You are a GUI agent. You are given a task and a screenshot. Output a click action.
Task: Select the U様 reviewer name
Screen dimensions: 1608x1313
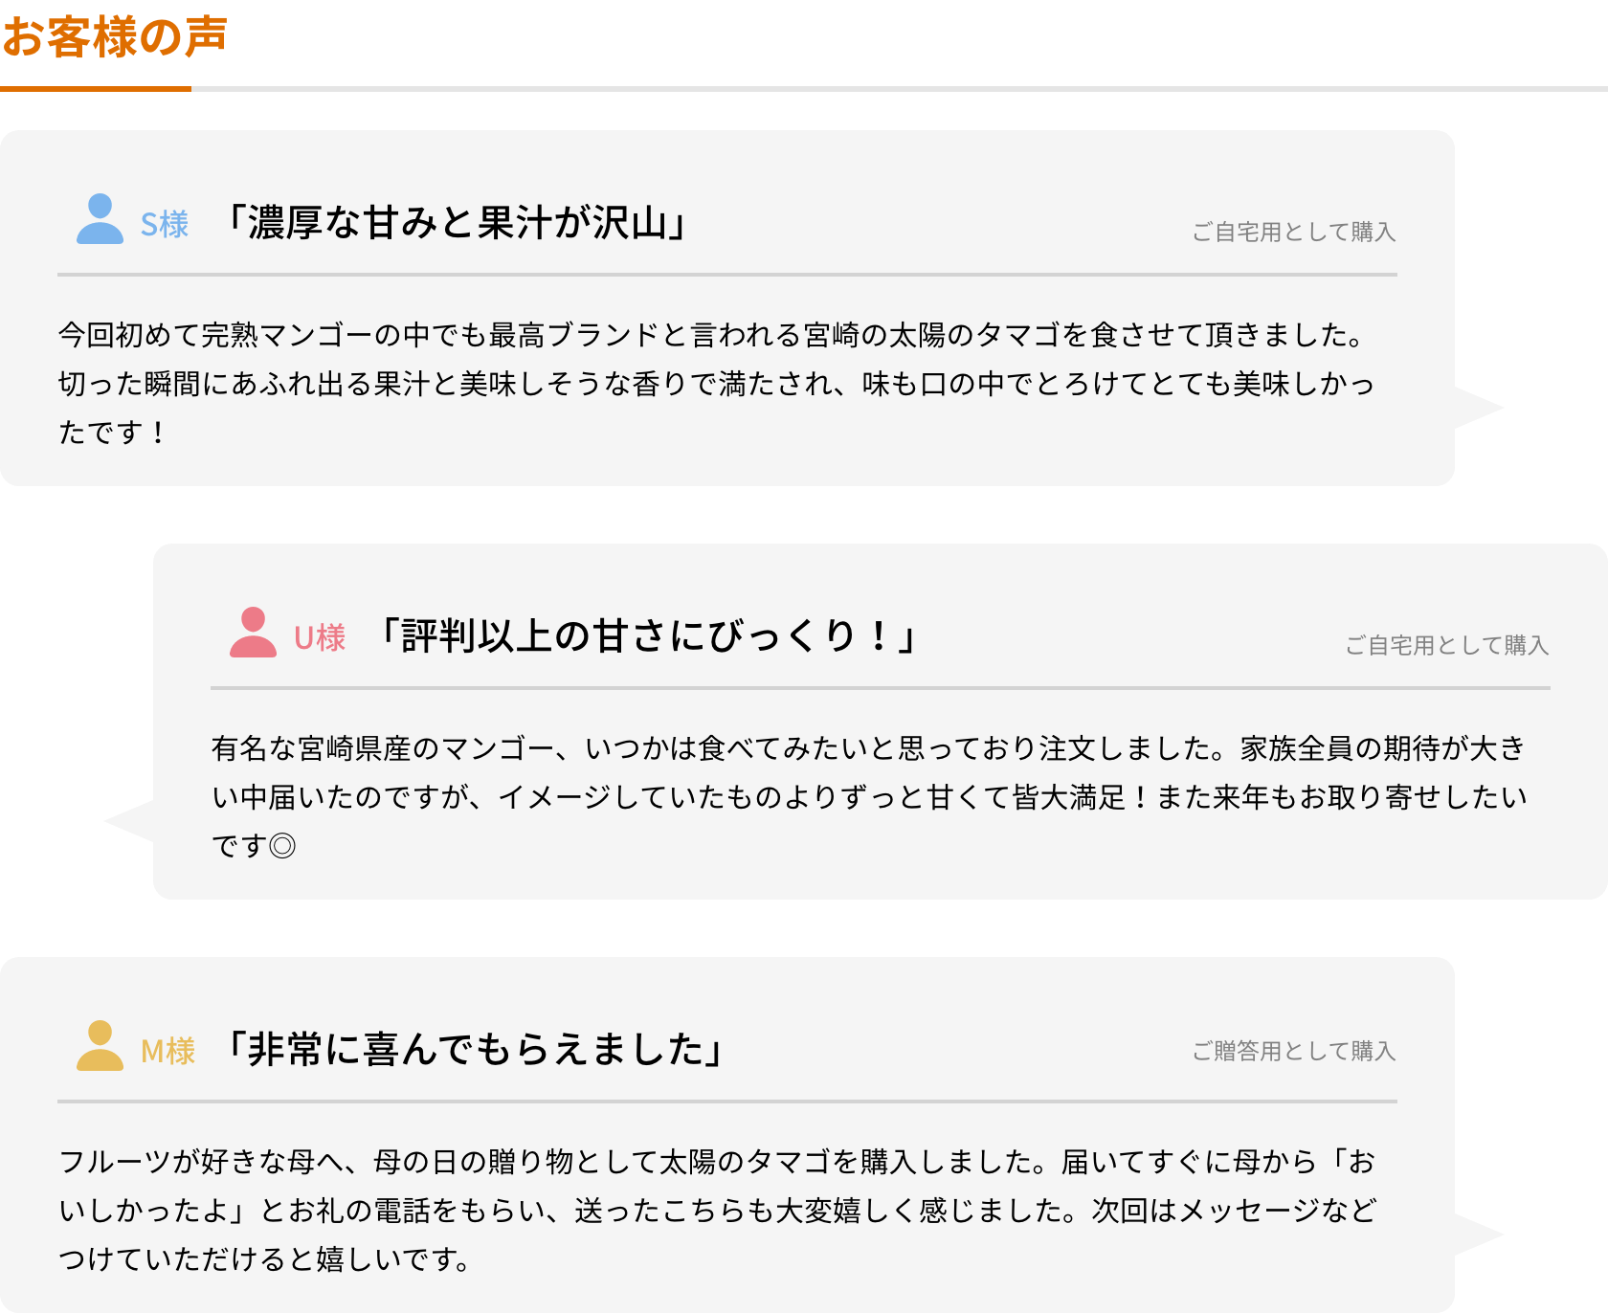[320, 637]
